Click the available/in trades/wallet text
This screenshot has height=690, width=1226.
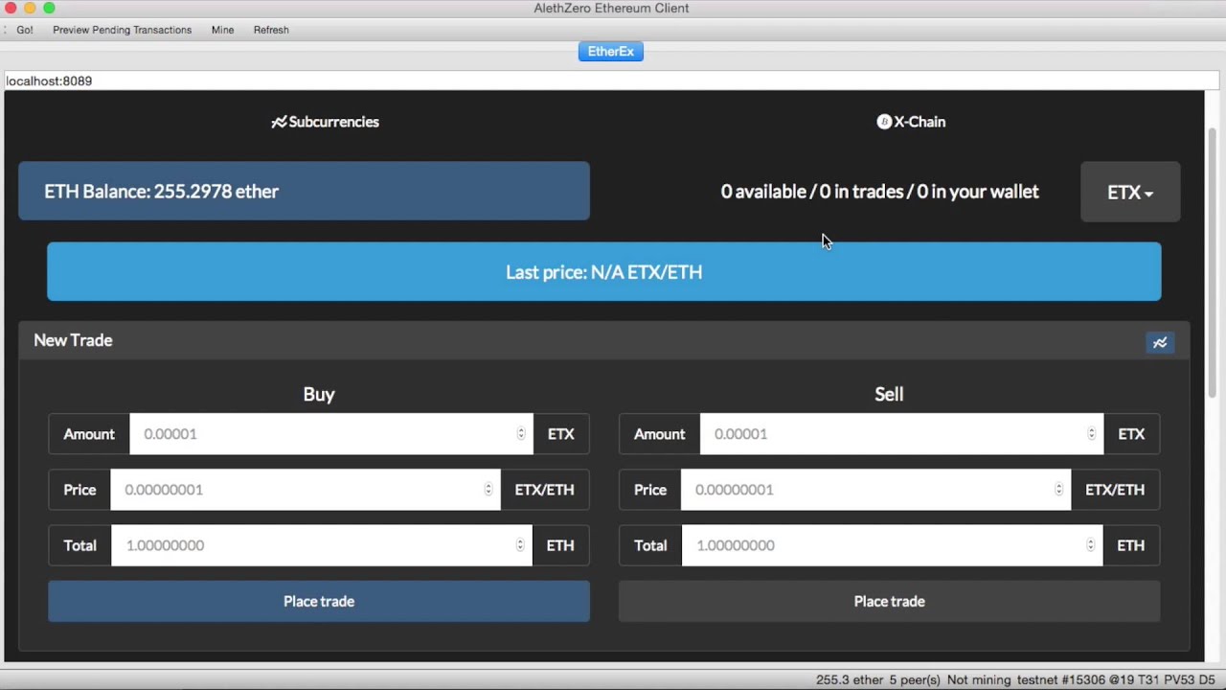(879, 192)
